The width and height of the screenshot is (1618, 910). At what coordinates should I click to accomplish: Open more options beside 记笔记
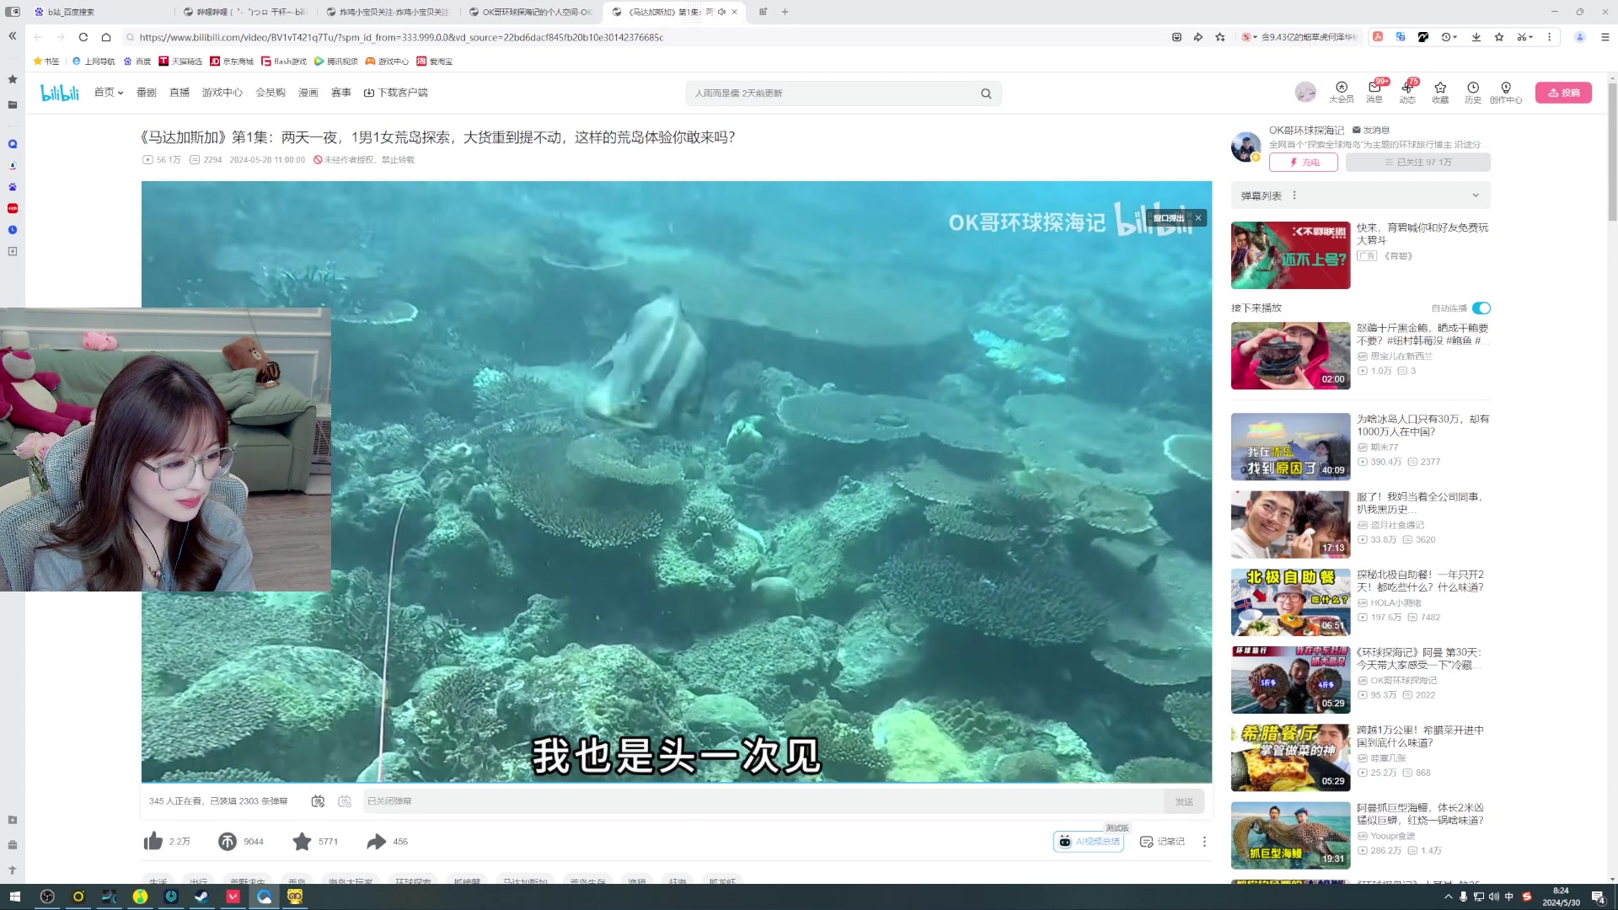click(1204, 841)
